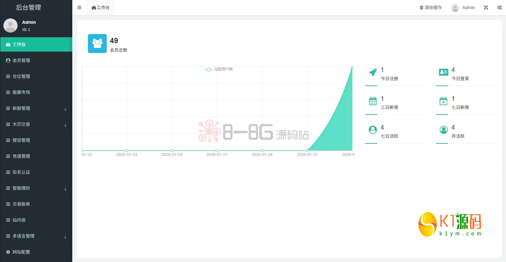Expand the 大宗交易 submenu arrow
The width and height of the screenshot is (506, 262).
pos(65,126)
